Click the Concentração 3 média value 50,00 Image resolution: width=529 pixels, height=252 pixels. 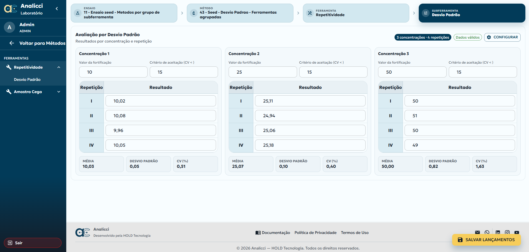click(x=388, y=166)
